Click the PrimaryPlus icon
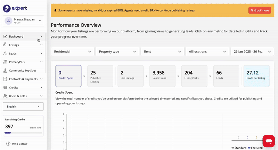 click(5, 62)
